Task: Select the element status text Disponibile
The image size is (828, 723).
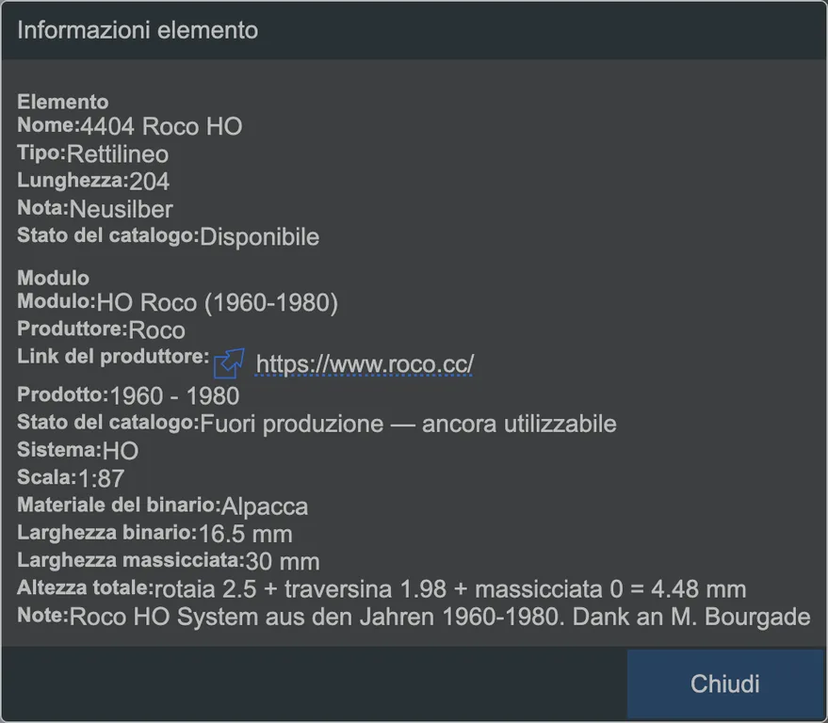Action: tap(259, 237)
